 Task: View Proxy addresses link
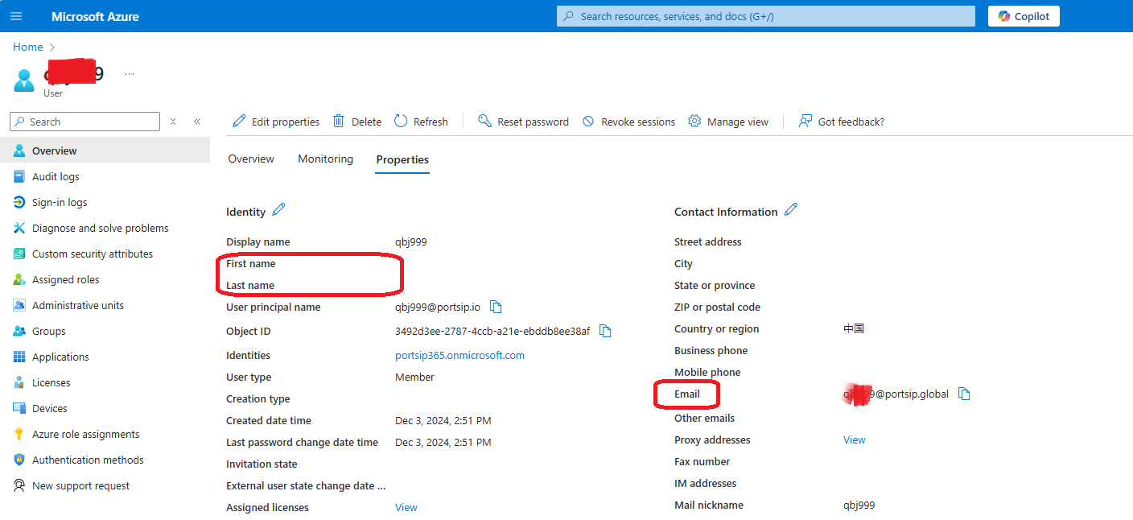pos(854,440)
